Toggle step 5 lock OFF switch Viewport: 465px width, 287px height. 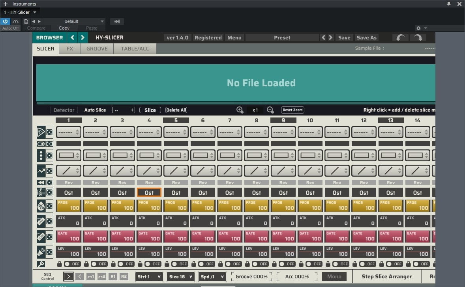(180, 264)
